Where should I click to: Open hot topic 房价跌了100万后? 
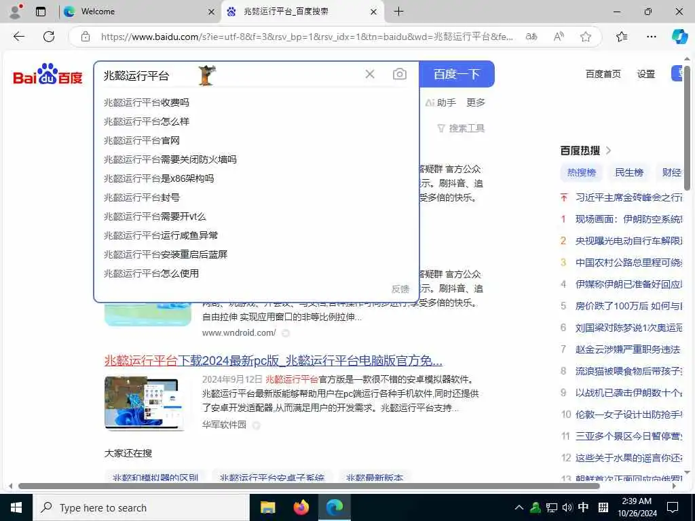pyautogui.click(x=629, y=306)
